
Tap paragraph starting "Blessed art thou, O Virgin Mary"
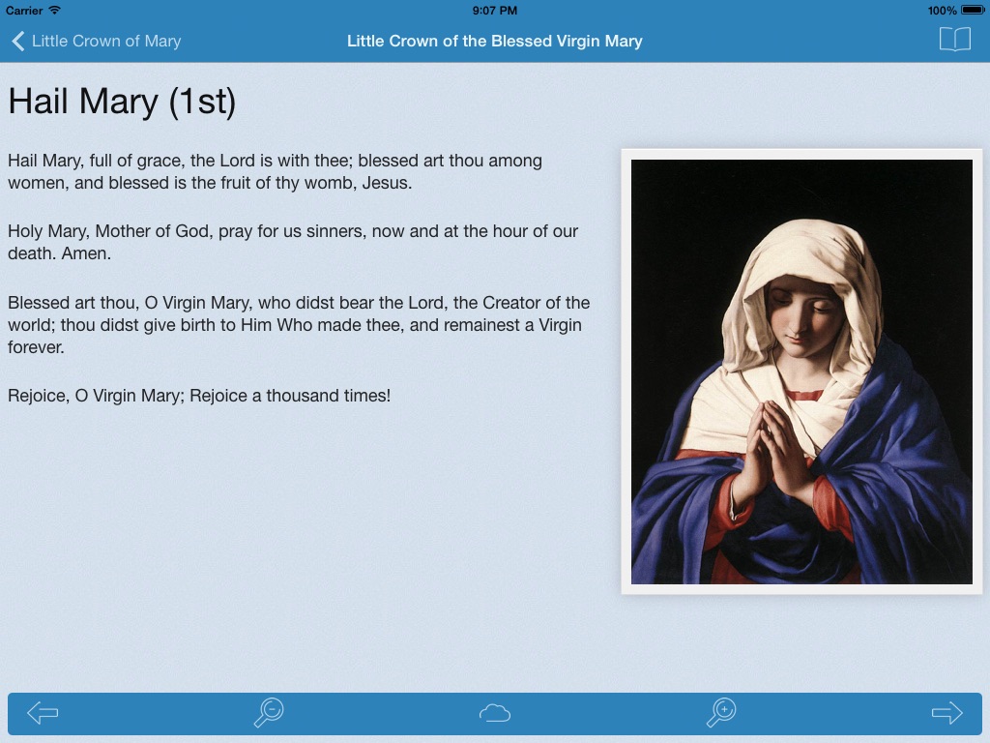tap(299, 325)
